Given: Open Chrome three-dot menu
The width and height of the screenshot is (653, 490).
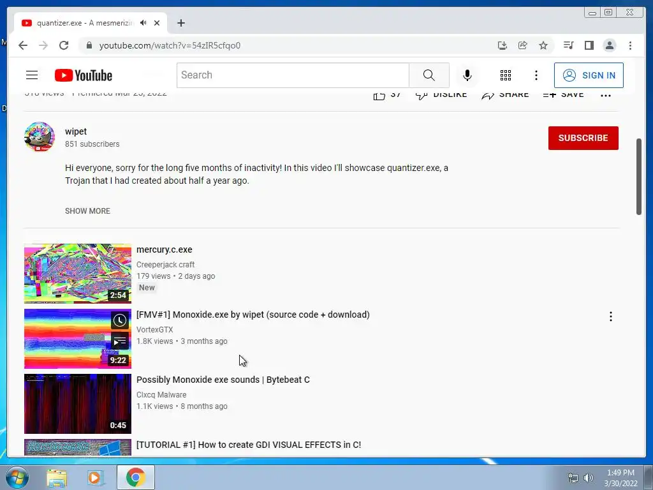Looking at the screenshot, I should pyautogui.click(x=630, y=45).
